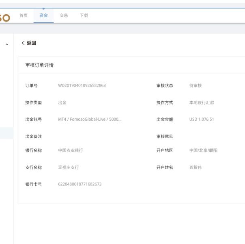Go to the 下载 tab
245x244 pixels.
point(84,15)
